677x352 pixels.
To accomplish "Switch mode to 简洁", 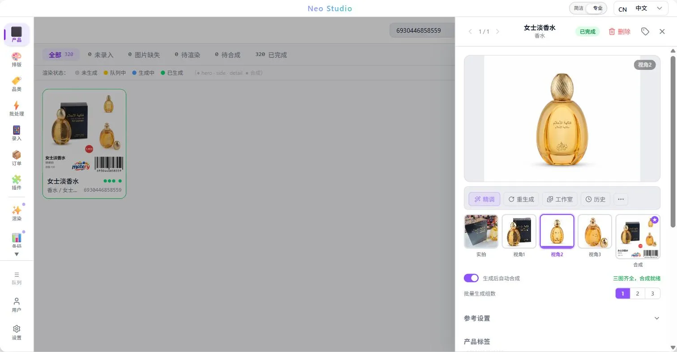I will 579,8.
